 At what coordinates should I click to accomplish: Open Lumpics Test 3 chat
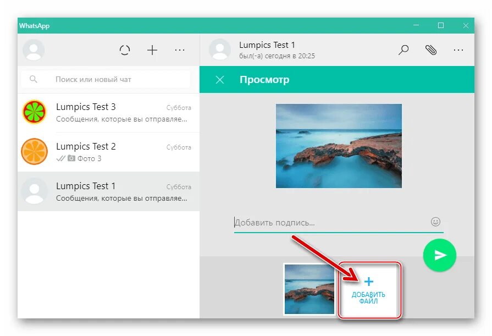(x=108, y=113)
